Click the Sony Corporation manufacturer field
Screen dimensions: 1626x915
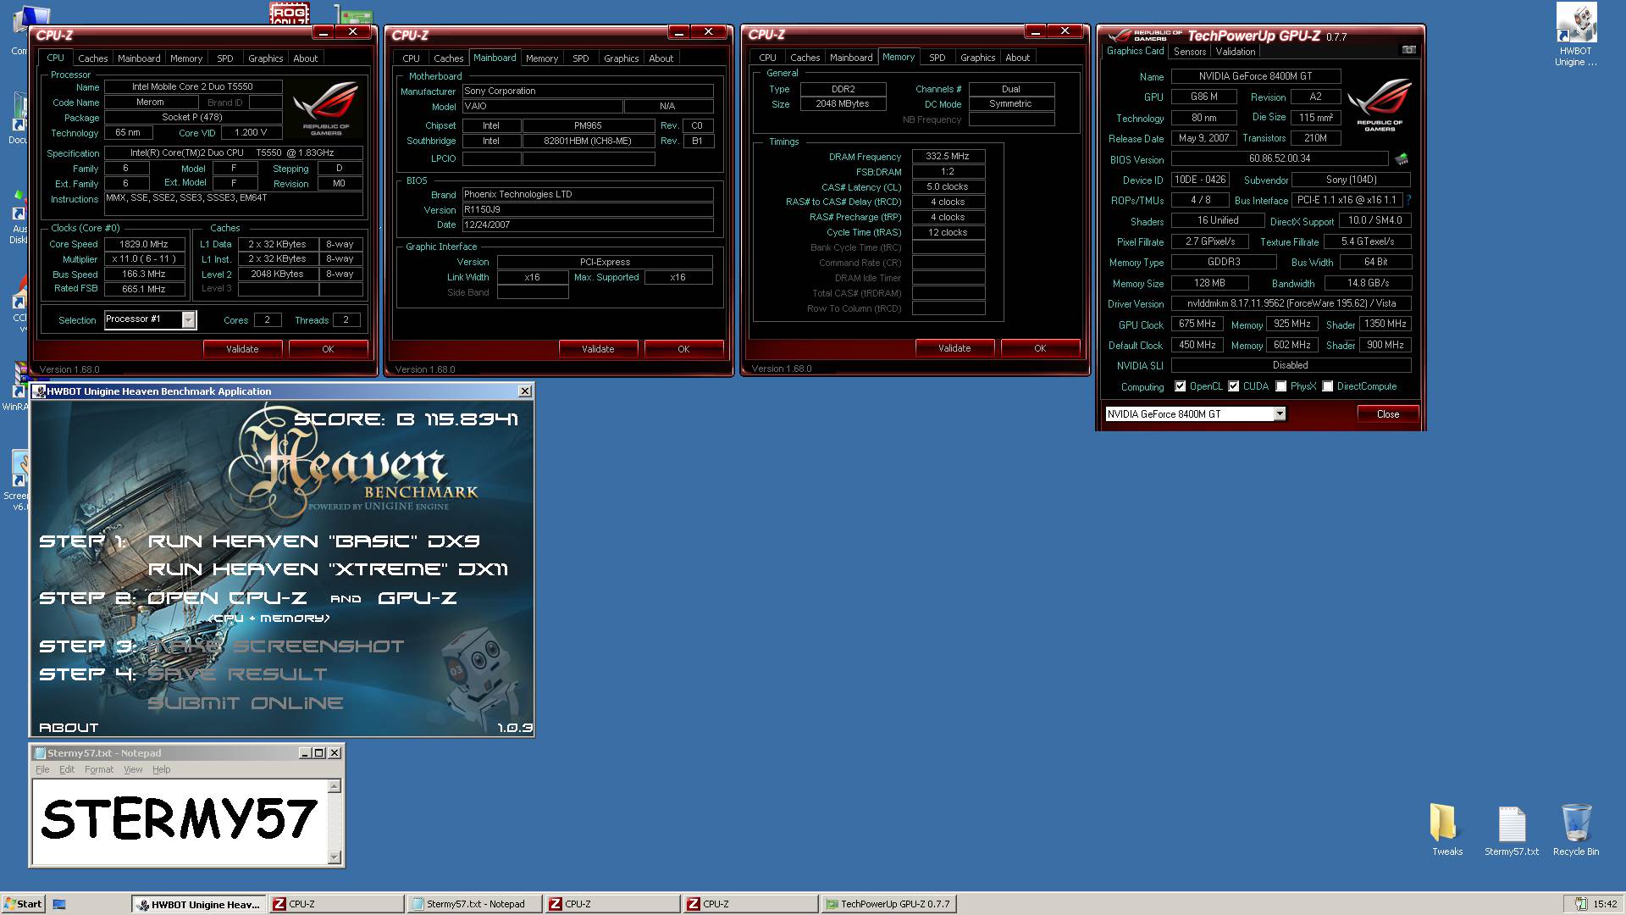[587, 91]
